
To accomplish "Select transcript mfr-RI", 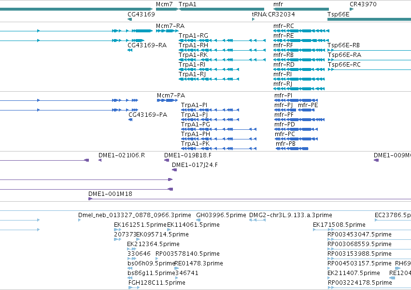I will pyautogui.click(x=299, y=79).
